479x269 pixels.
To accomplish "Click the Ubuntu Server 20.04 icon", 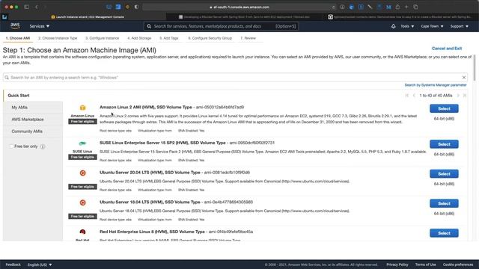I will point(82,173).
